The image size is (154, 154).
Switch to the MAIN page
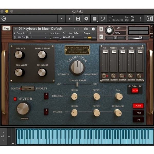138,106
